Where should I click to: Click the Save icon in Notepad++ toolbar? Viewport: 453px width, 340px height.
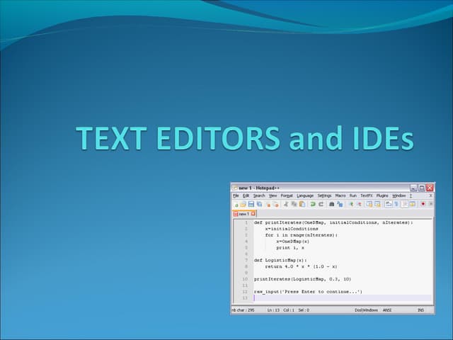[251, 204]
